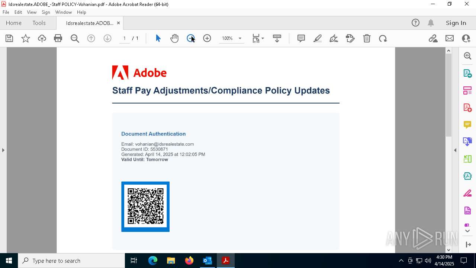Go to next page arrow
476x268 pixels.
(107, 38)
